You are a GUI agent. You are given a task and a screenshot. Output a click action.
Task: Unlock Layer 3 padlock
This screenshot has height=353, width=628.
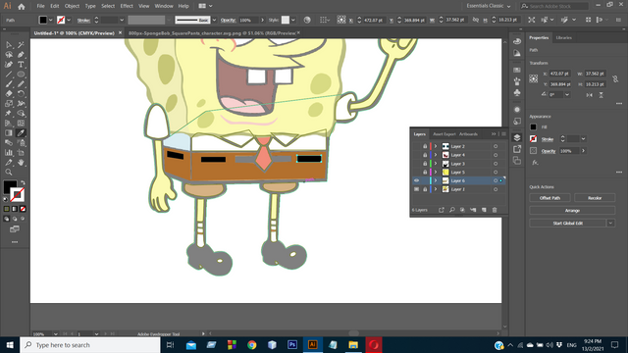click(x=425, y=164)
